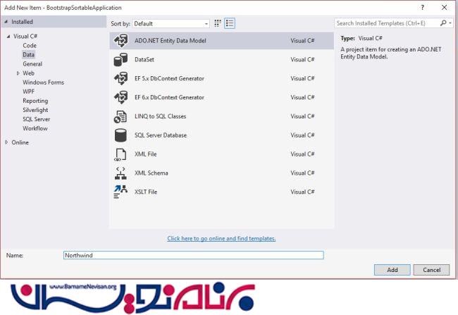Select the 'DataSet' template name

coord(144,60)
